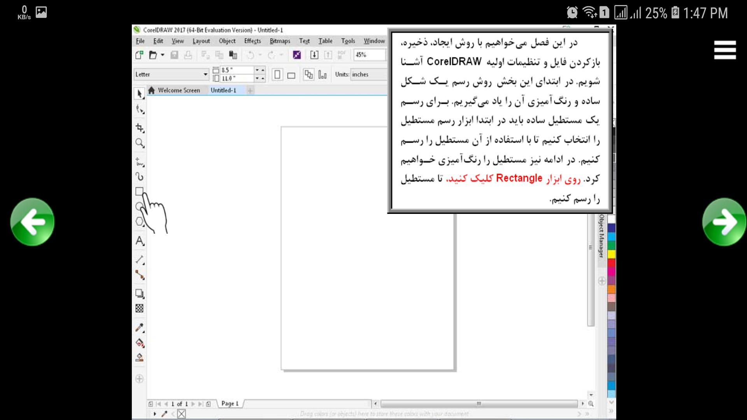Open the Object Manager docker tab
The image size is (747, 420).
601,236
